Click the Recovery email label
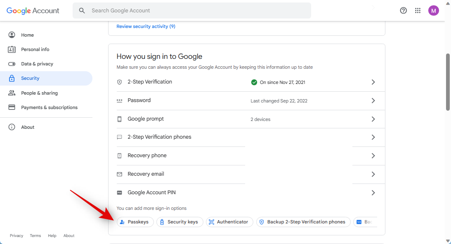Viewport: 451px width, 244px height. click(x=146, y=174)
